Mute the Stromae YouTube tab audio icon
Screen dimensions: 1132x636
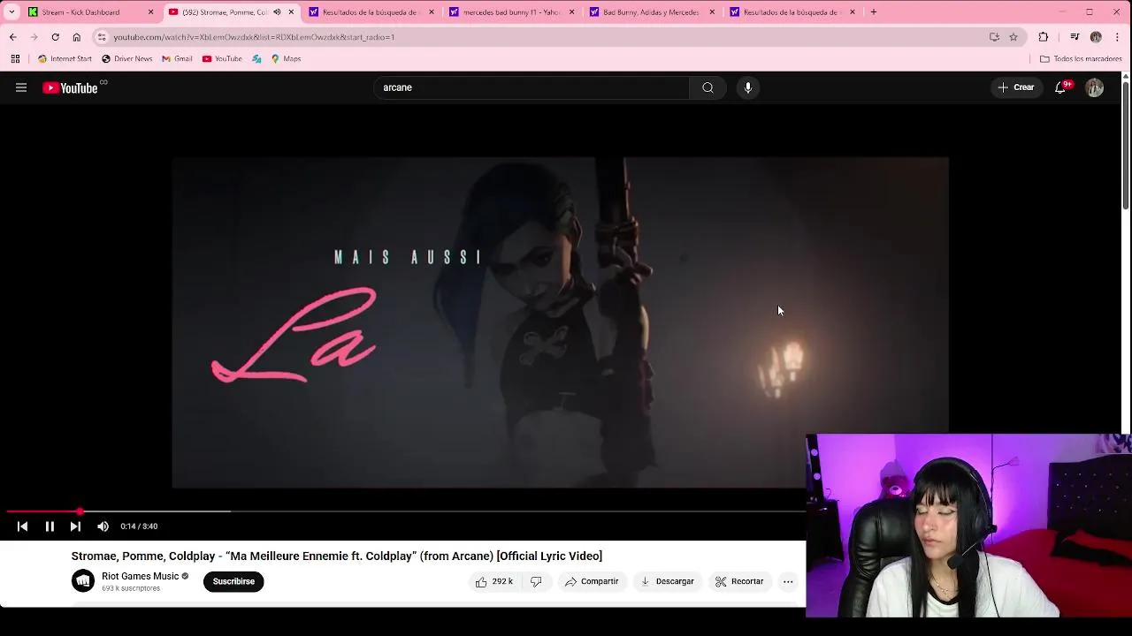[x=277, y=12]
